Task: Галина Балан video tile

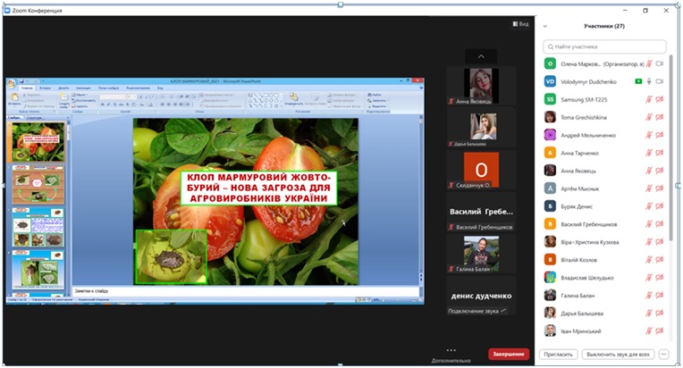Action: pos(481,254)
